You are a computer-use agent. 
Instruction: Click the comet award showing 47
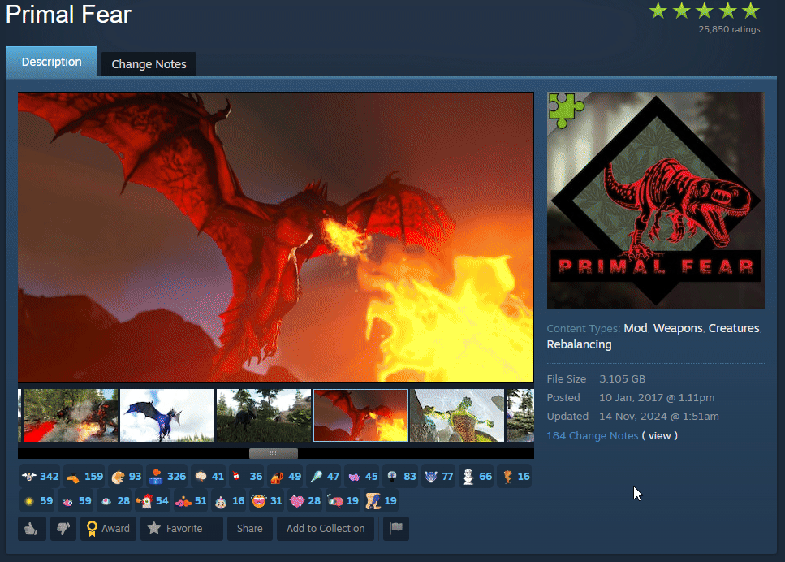point(324,477)
